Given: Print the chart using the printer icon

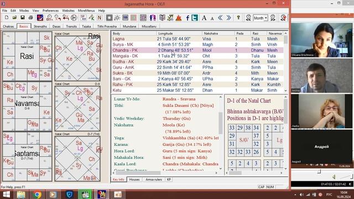Looking at the screenshot, I should tap(31, 18).
